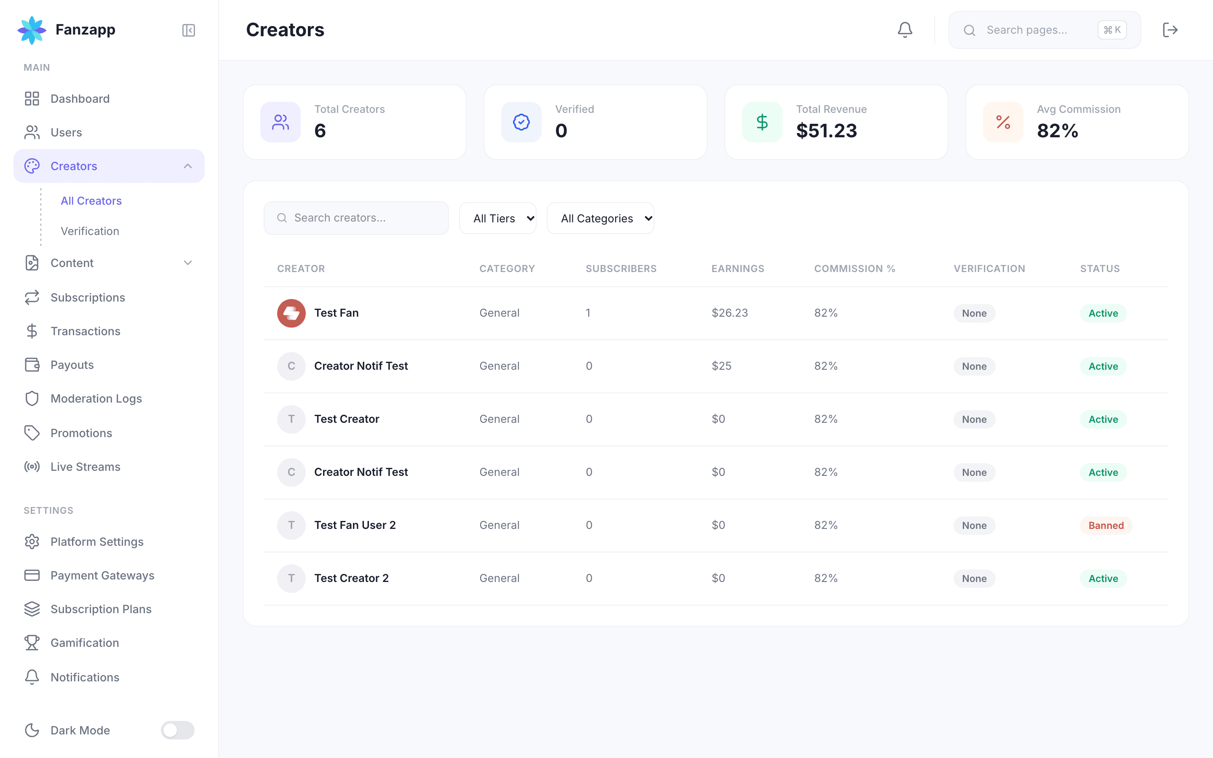Click the Verified badge card icon
The height and width of the screenshot is (758, 1213).
[x=521, y=122]
